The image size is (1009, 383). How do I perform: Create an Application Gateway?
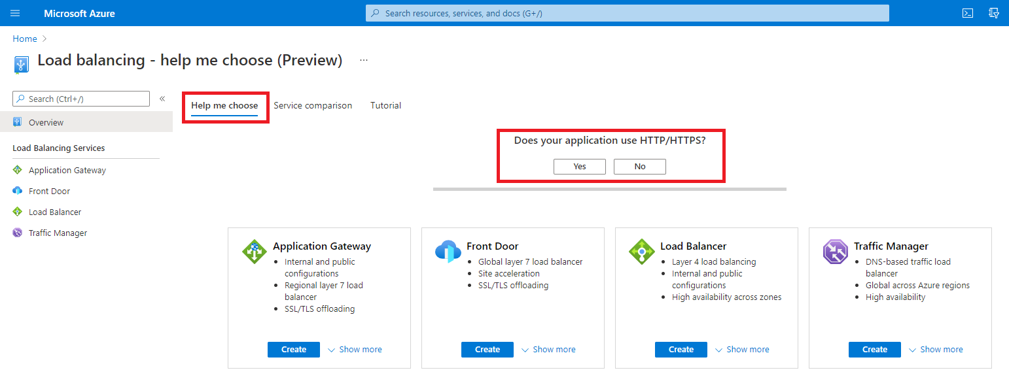294,350
